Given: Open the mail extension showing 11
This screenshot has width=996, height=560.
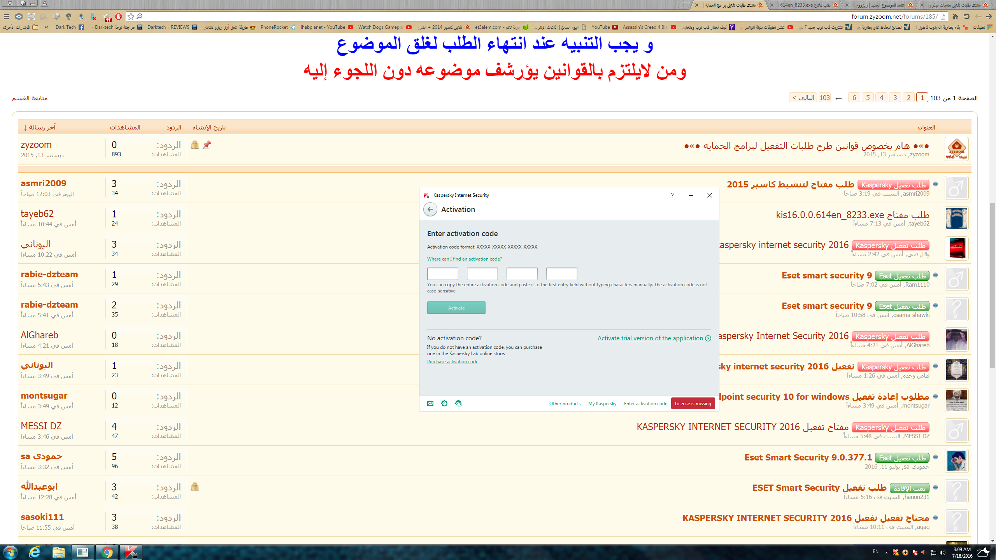Looking at the screenshot, I should (x=107, y=17).
